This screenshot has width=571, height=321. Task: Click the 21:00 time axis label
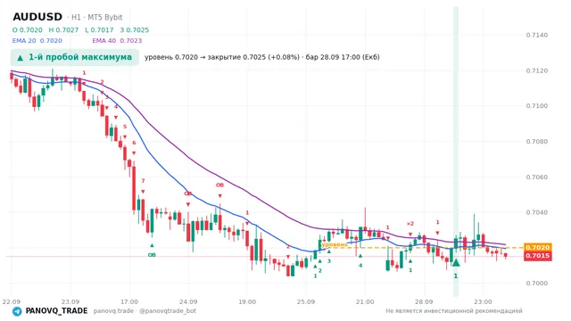[365, 301]
